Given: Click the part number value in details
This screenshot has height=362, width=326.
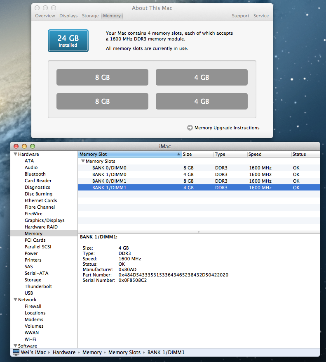Looking at the screenshot, I should [174, 275].
